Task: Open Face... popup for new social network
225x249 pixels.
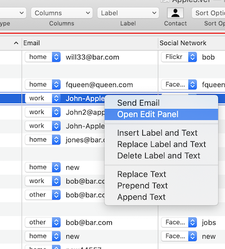Action: (x=179, y=236)
